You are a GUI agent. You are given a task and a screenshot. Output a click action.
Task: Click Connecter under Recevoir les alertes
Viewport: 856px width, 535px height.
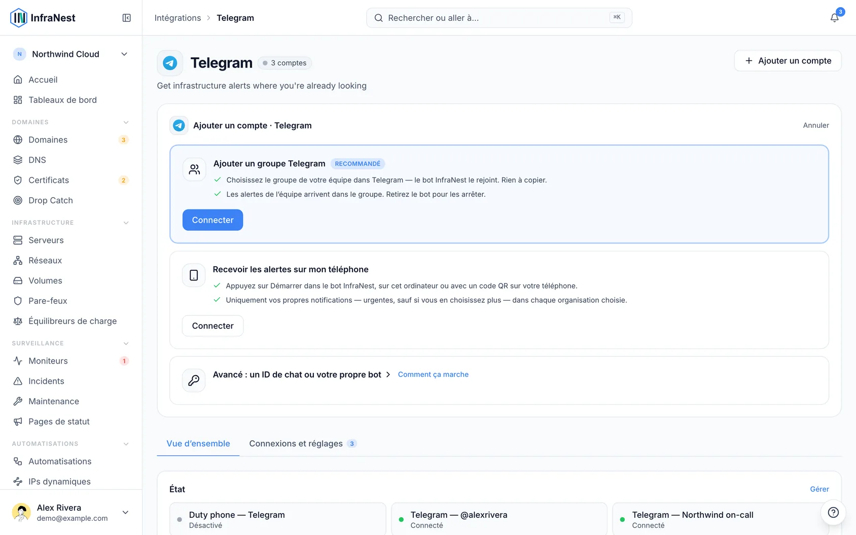click(212, 326)
